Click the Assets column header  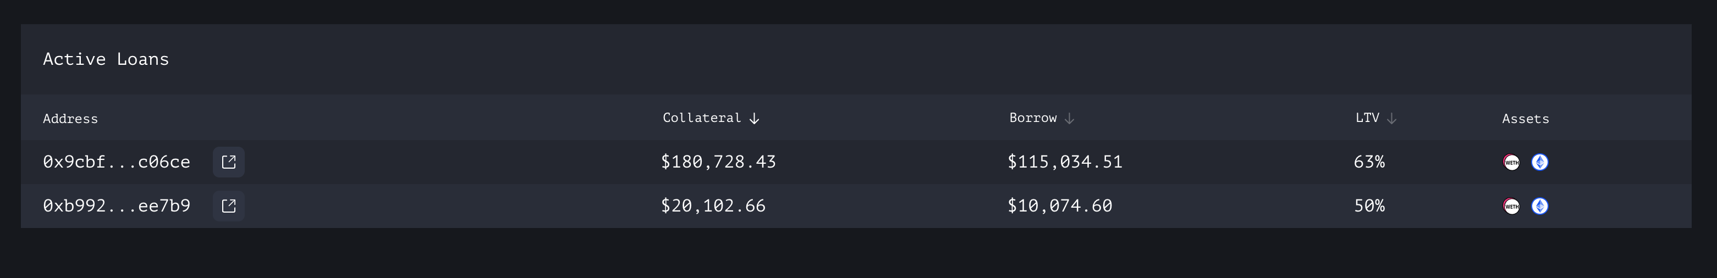pyautogui.click(x=1526, y=118)
